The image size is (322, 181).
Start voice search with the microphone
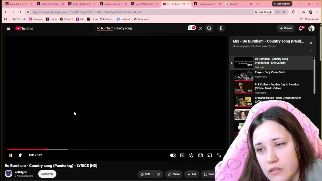pos(221,28)
